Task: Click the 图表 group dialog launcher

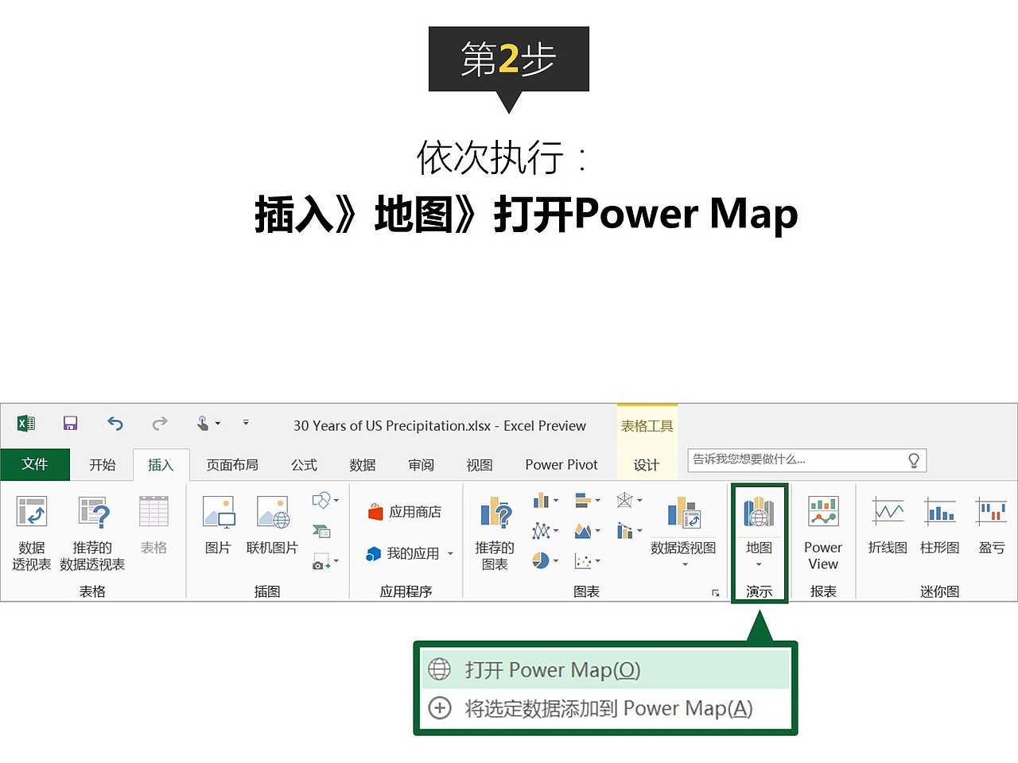Action: (x=714, y=591)
